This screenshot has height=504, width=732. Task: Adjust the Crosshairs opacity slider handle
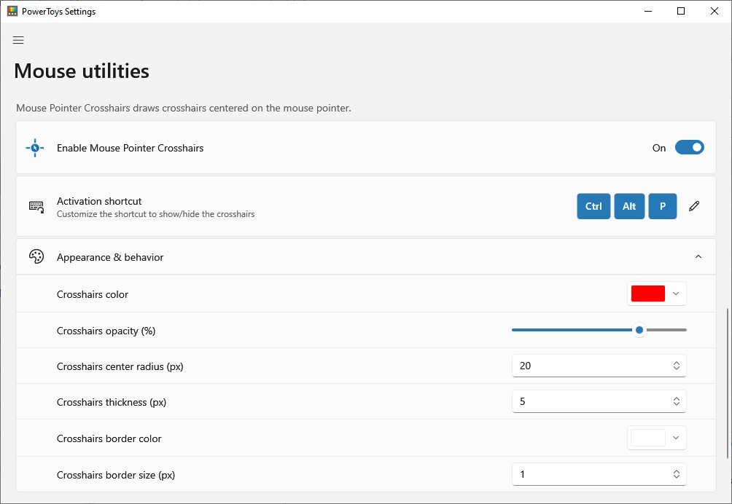click(x=639, y=330)
